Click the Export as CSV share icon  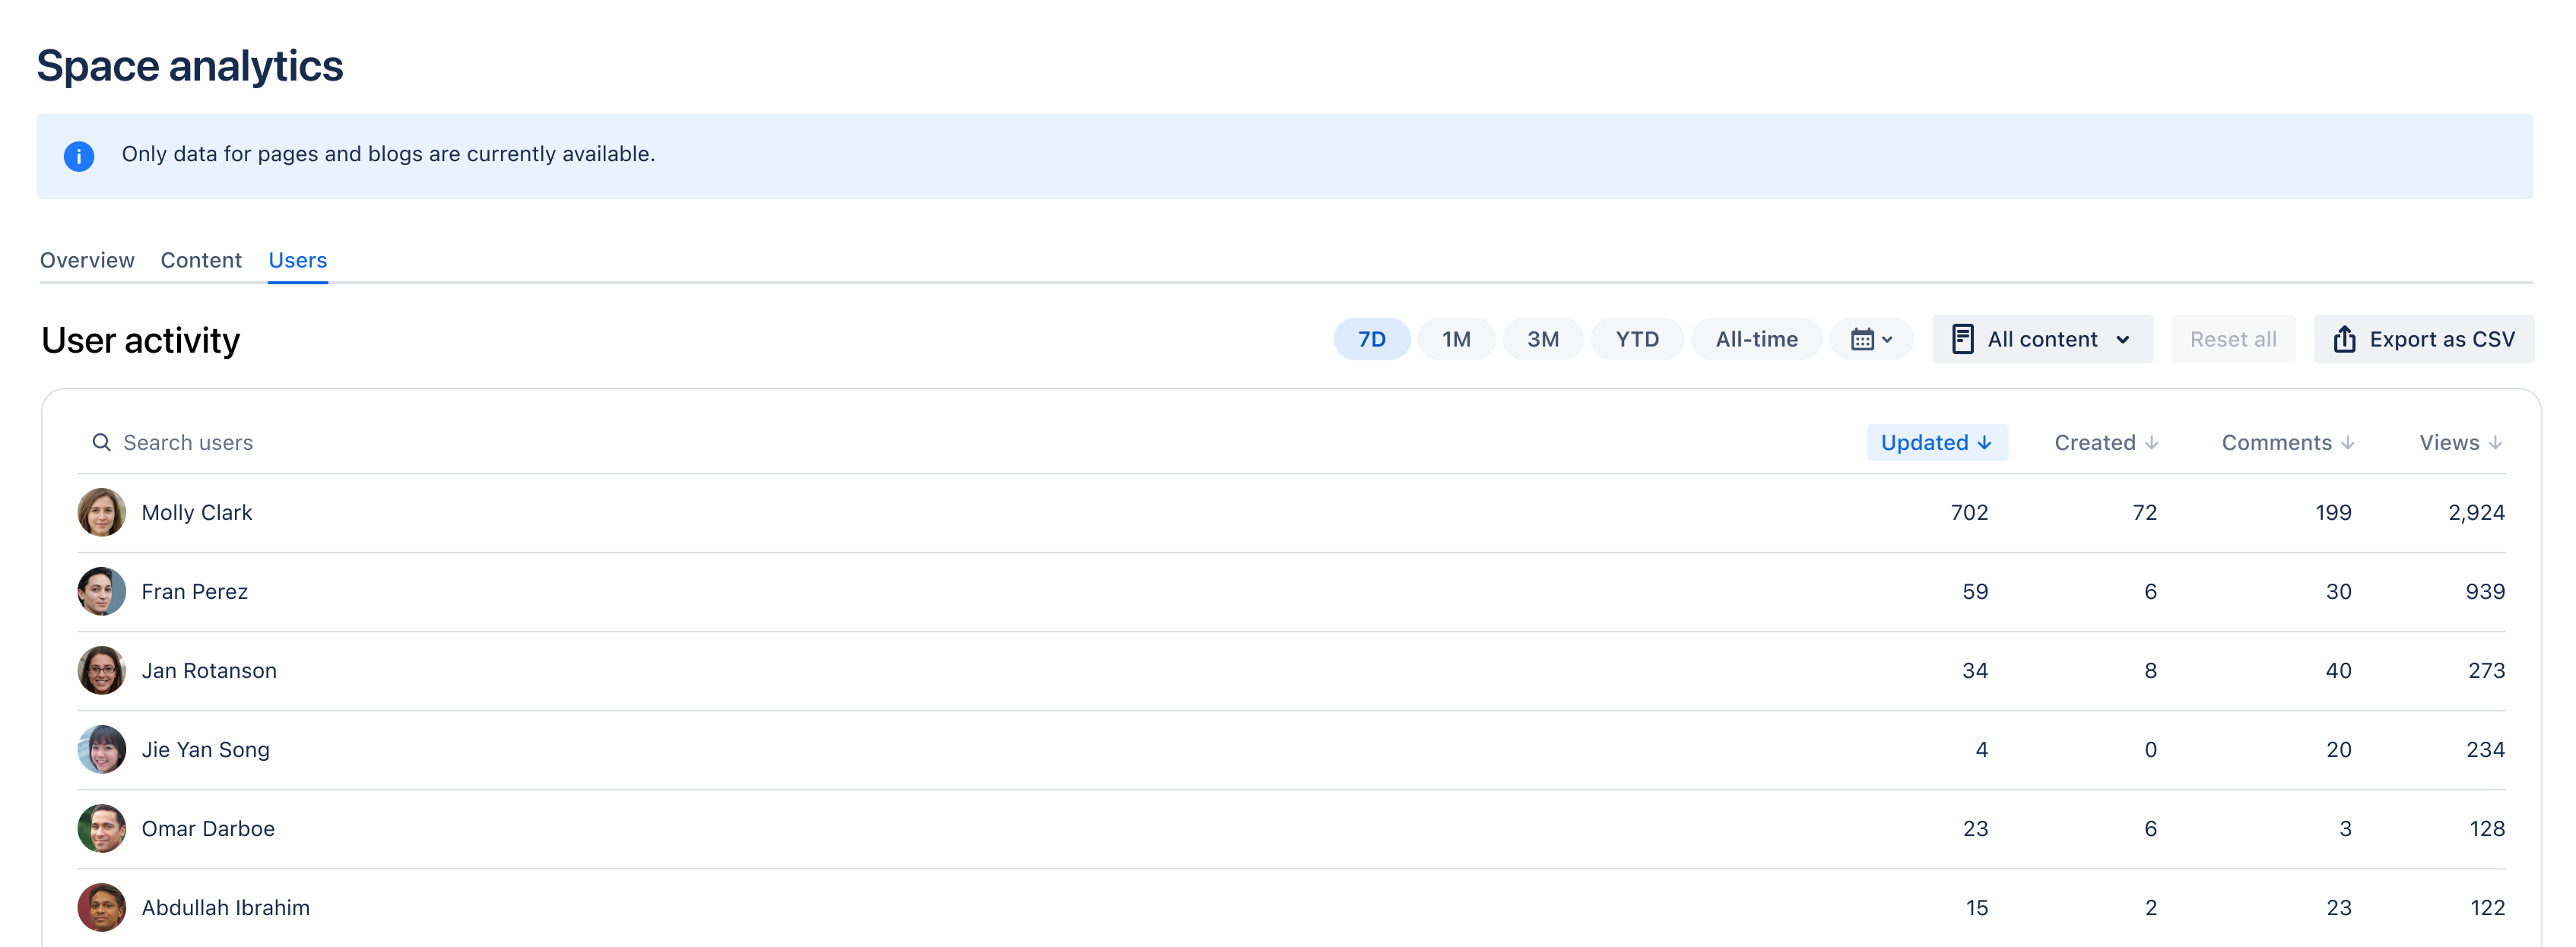coord(2344,339)
